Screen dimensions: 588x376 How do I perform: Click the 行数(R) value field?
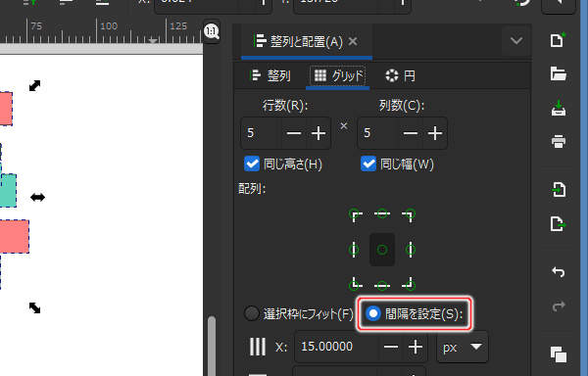tap(262, 133)
